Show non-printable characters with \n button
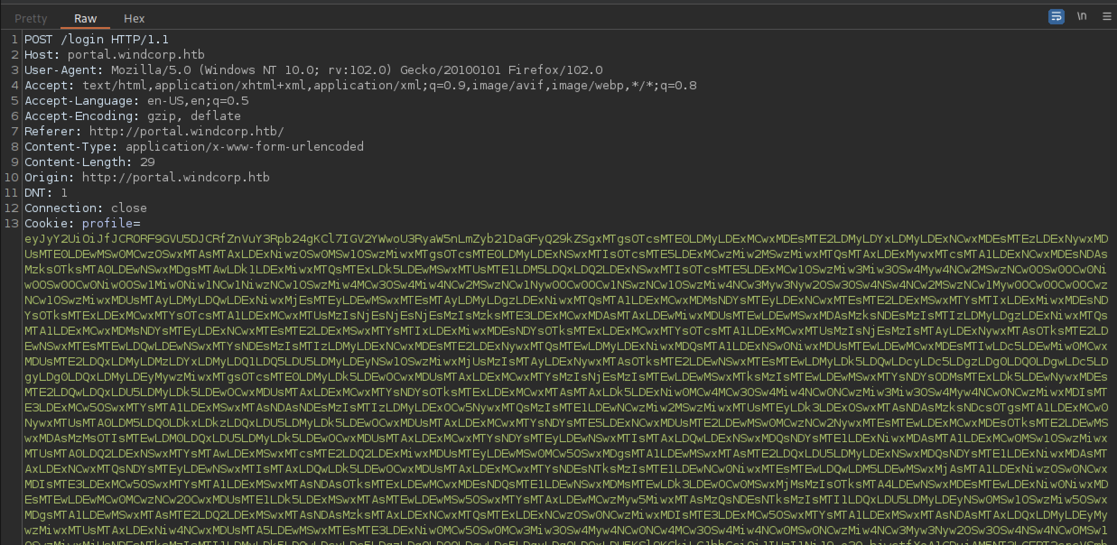 coord(1081,17)
